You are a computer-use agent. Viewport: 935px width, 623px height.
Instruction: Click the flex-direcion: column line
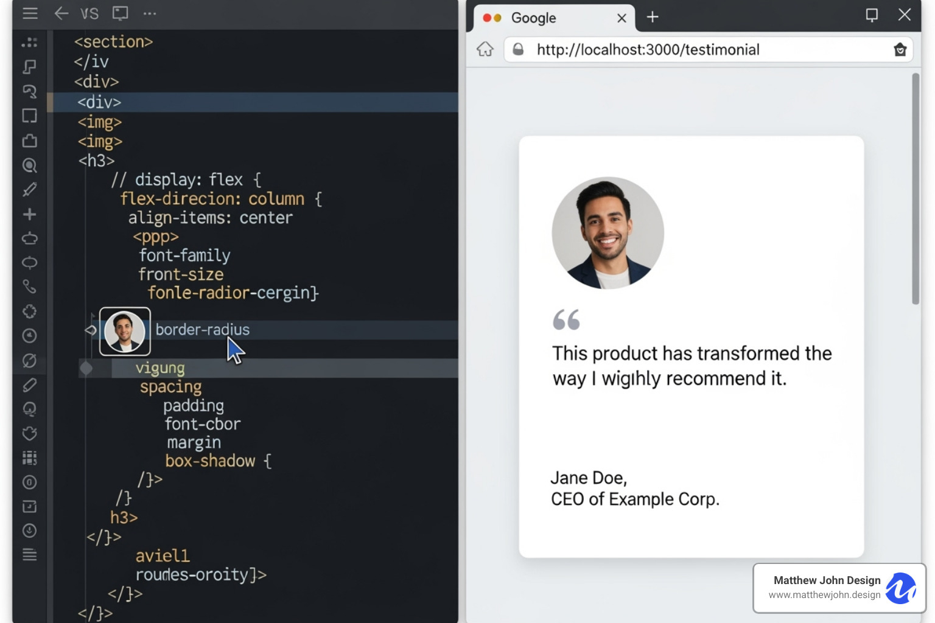click(220, 199)
